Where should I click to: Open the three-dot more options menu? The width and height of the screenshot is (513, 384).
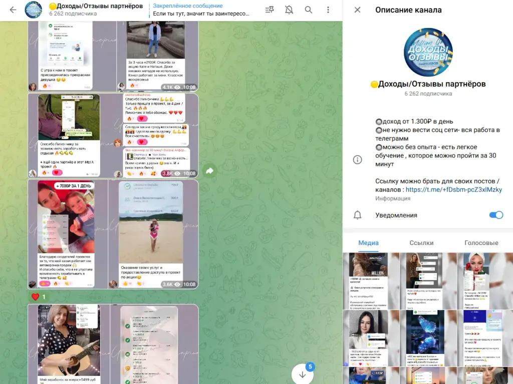pyautogui.click(x=328, y=10)
